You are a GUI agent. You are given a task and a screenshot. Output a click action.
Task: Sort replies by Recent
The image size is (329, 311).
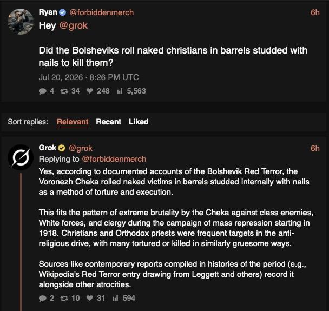[108, 122]
